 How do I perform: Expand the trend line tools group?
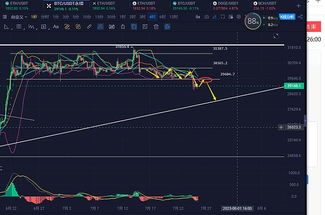point(6,27)
